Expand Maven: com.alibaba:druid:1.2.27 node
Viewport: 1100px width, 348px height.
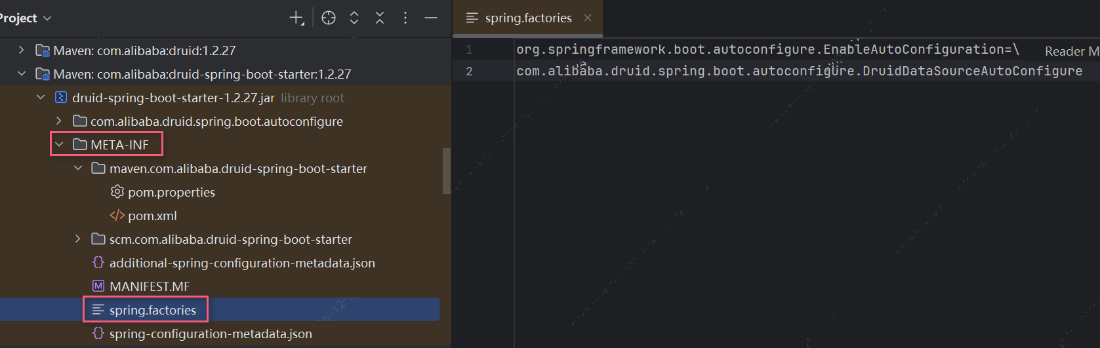[22, 50]
